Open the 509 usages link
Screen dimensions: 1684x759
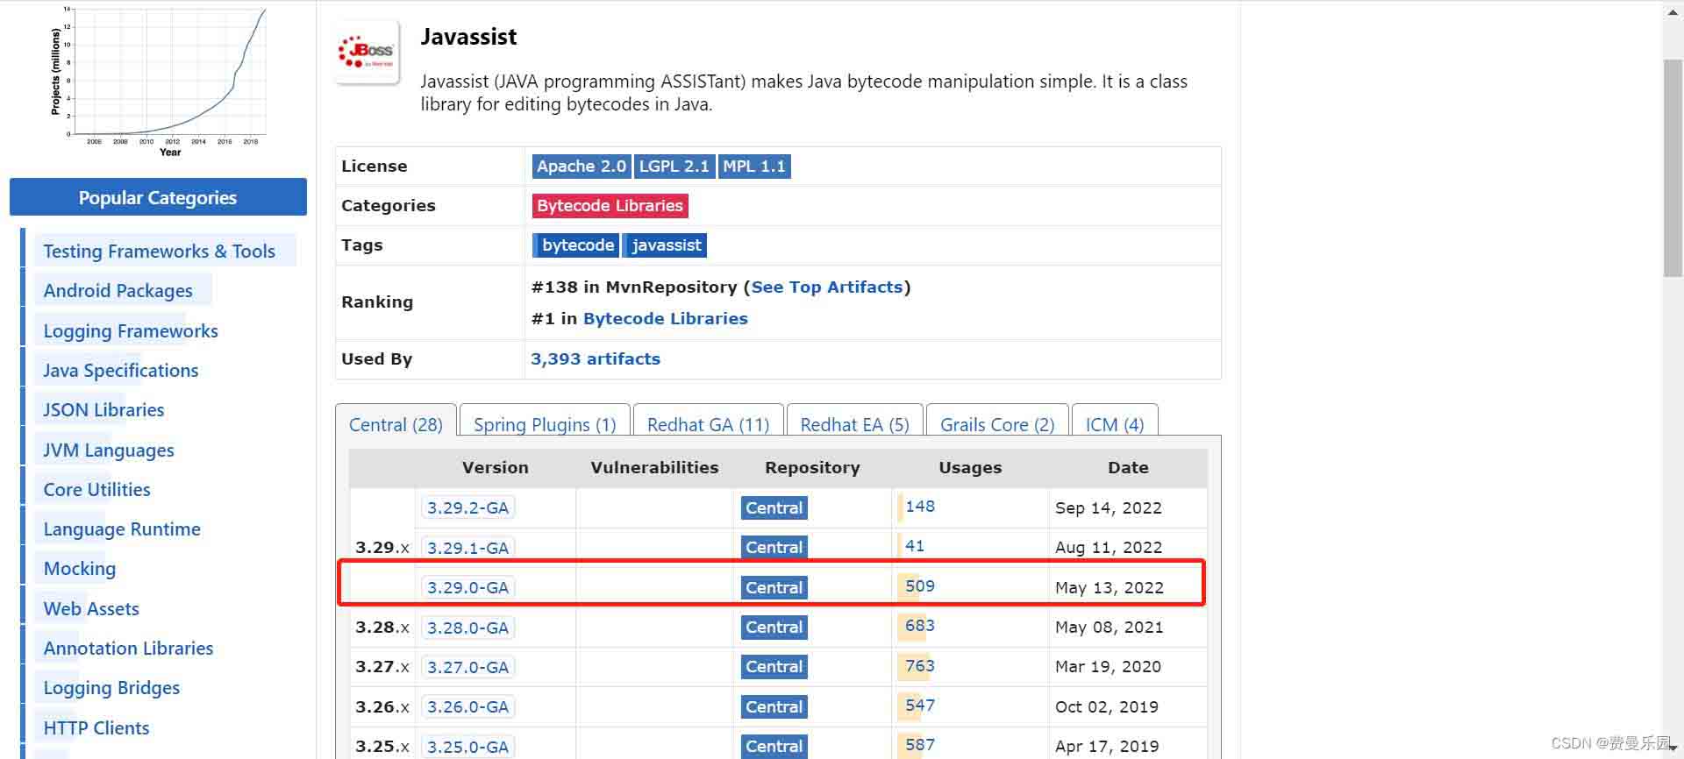919,586
